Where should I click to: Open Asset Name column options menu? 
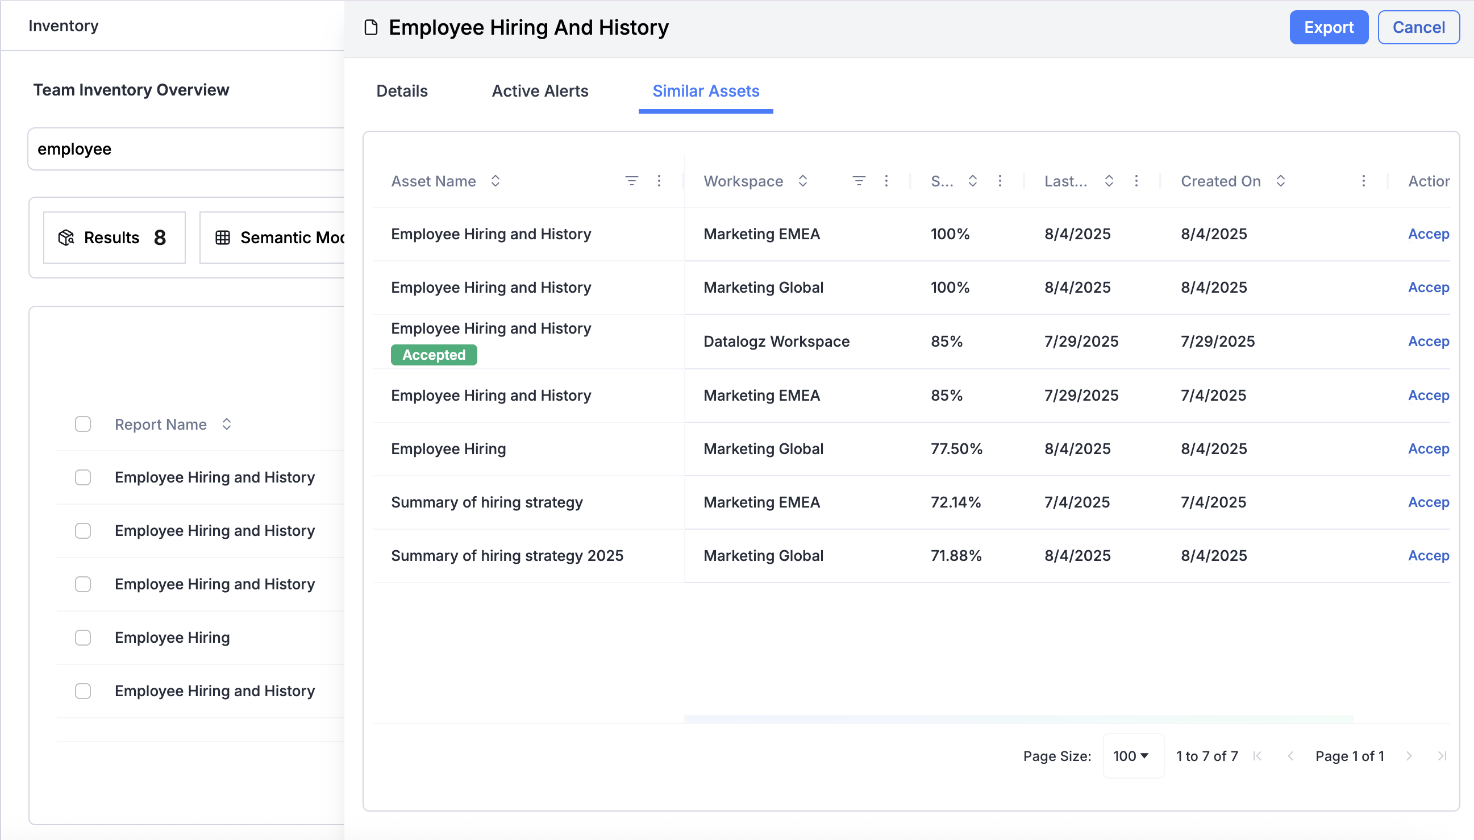pos(659,181)
